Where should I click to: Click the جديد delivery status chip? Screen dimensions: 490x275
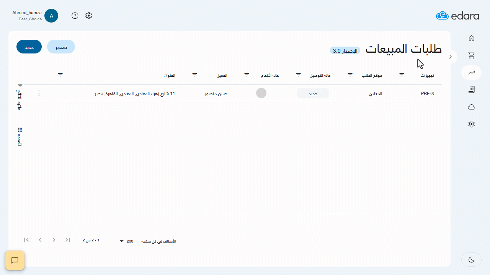point(313,93)
